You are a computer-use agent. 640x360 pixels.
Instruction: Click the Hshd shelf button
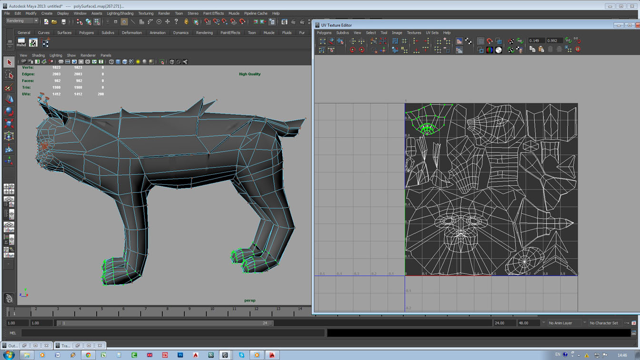click(21, 43)
